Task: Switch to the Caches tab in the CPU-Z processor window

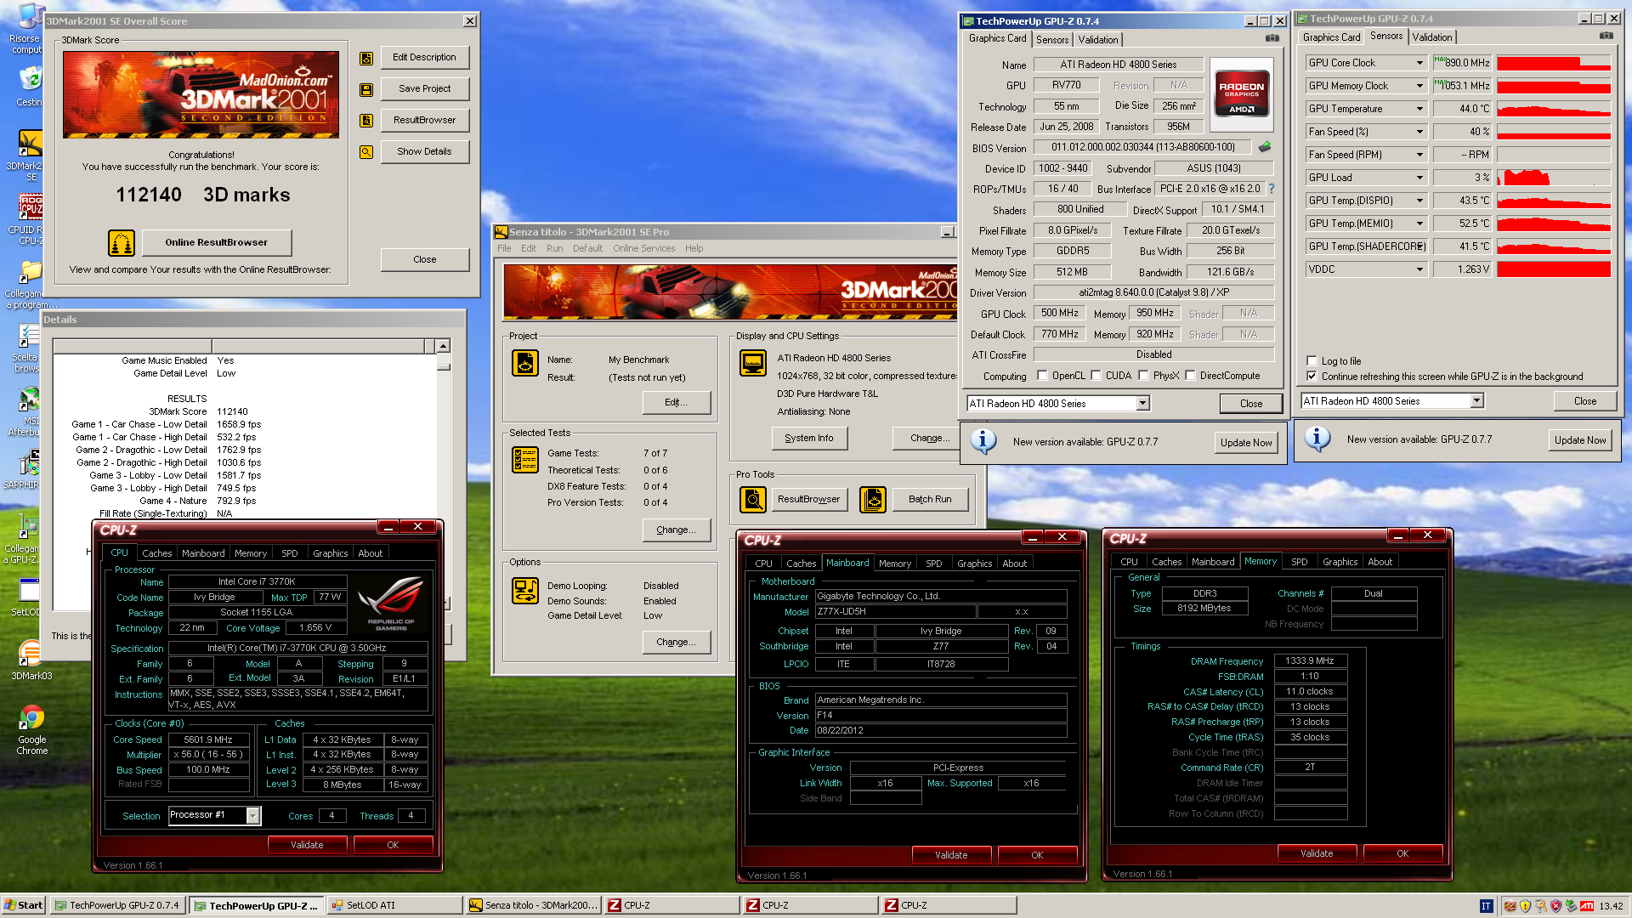Action: point(156,553)
